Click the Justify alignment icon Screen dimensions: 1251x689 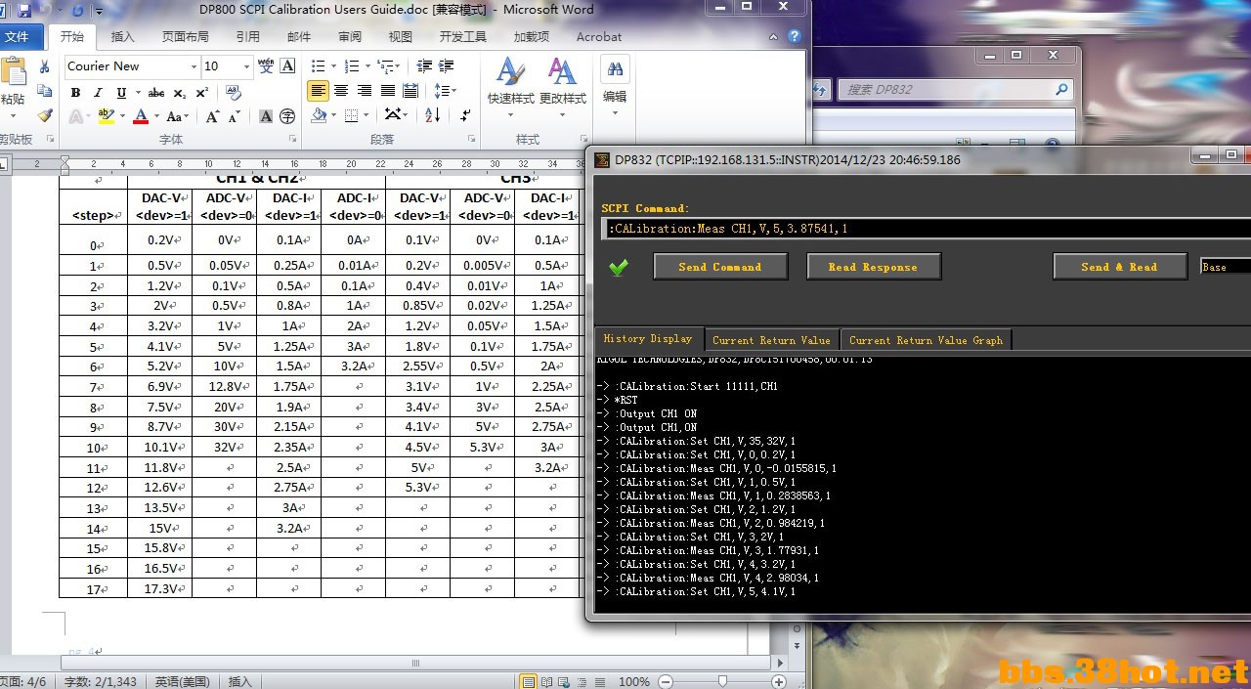(388, 91)
